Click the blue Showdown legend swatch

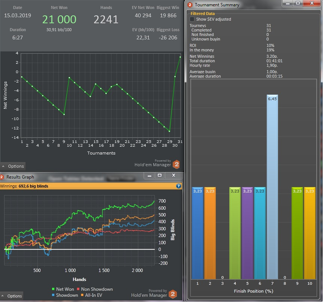coord(54,295)
